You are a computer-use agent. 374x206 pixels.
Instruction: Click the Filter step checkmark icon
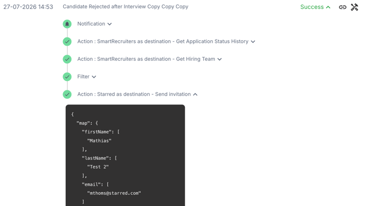[67, 77]
